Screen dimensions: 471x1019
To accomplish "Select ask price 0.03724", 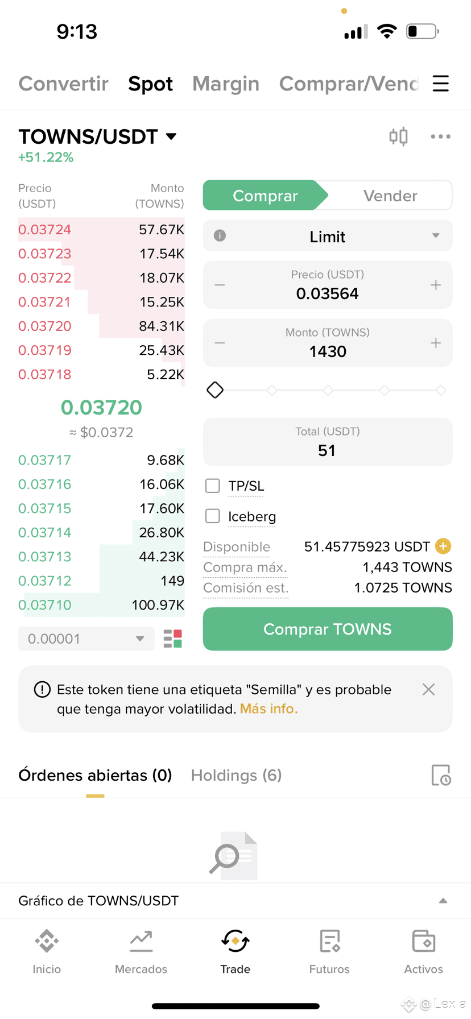I will 44,230.
